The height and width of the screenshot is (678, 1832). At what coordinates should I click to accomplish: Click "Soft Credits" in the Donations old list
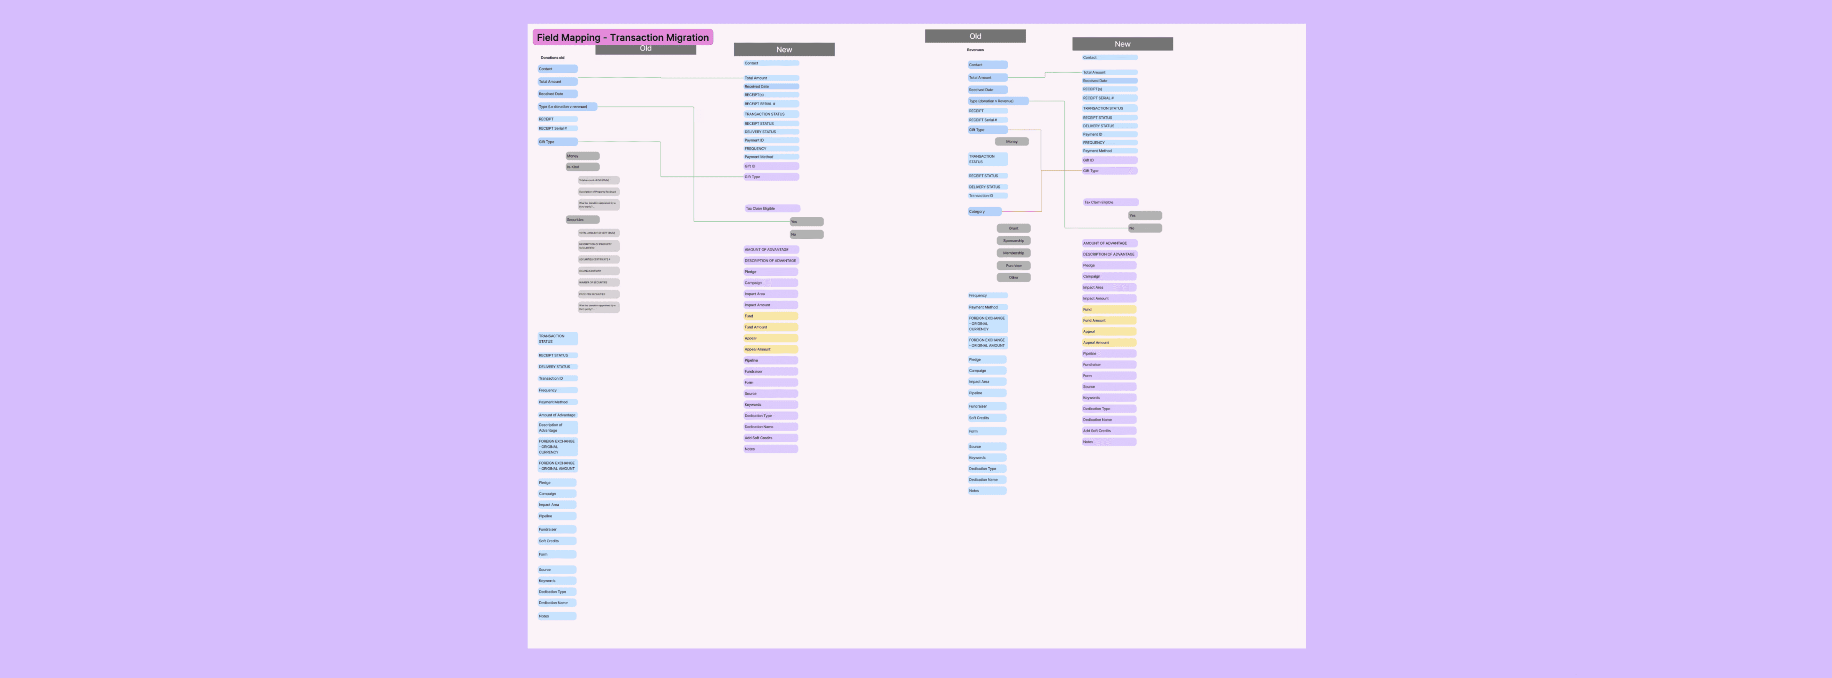point(557,541)
